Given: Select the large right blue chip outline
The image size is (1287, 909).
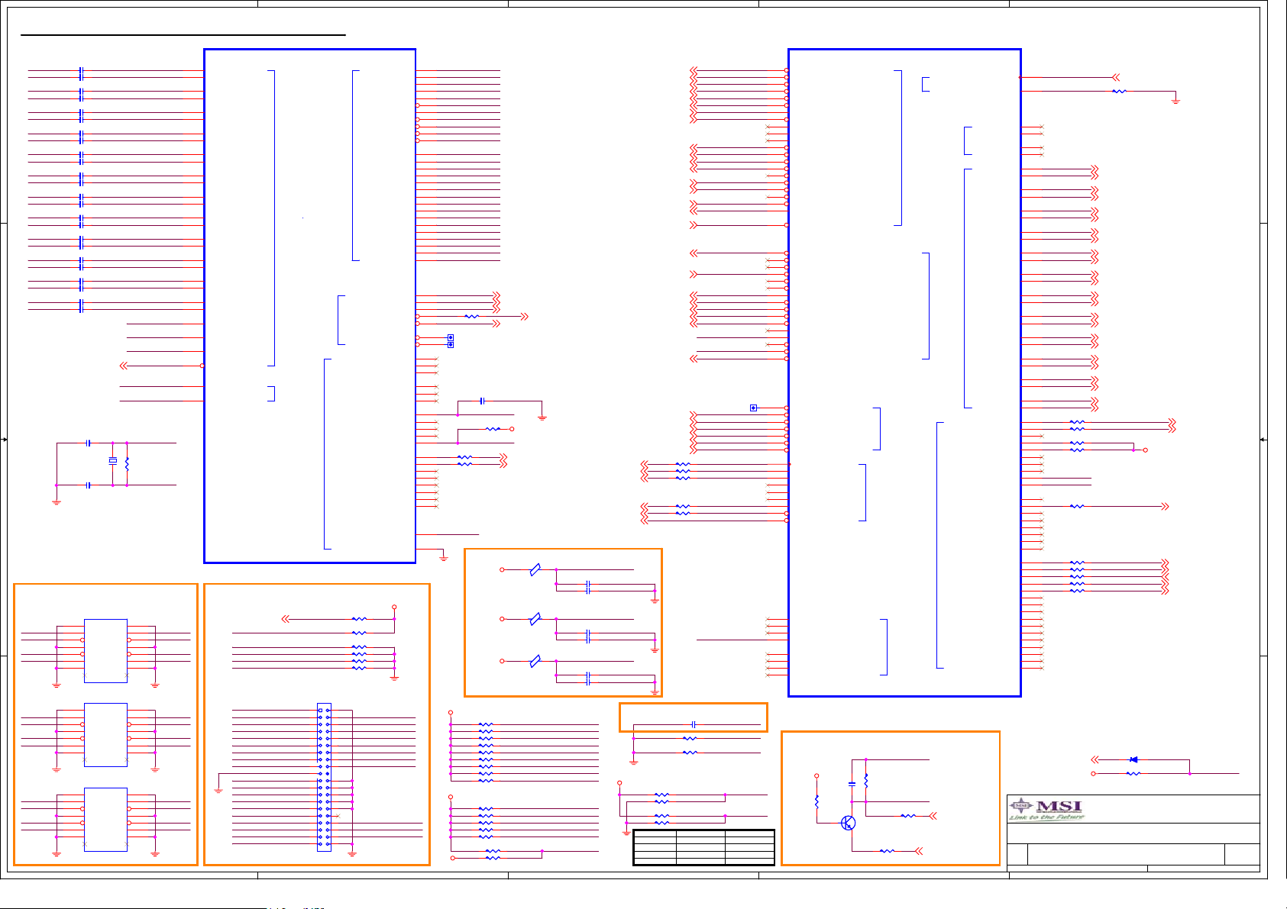Looking at the screenshot, I should pyautogui.click(x=904, y=372).
